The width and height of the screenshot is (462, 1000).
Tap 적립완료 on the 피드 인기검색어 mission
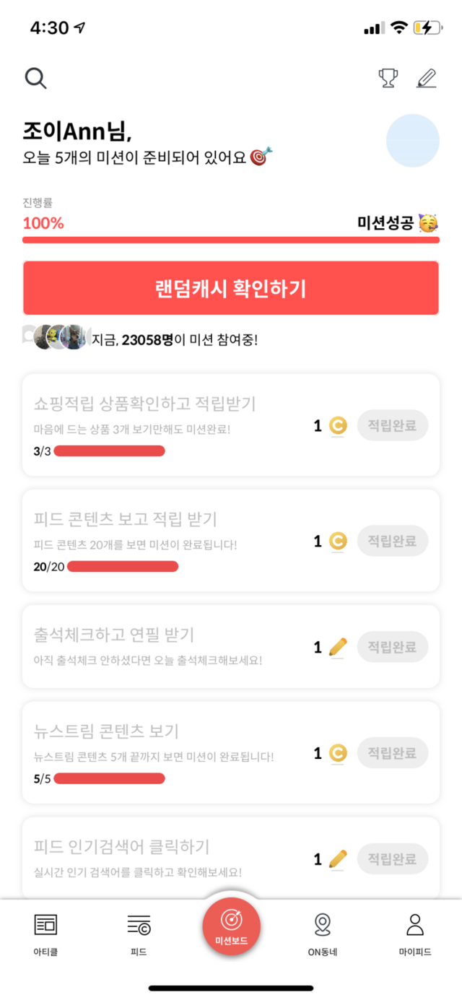point(392,859)
